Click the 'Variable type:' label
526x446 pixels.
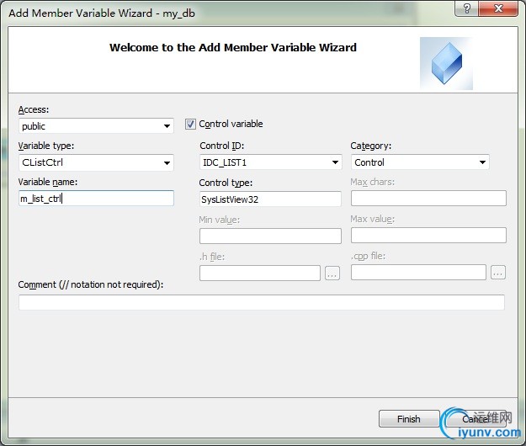(x=46, y=146)
